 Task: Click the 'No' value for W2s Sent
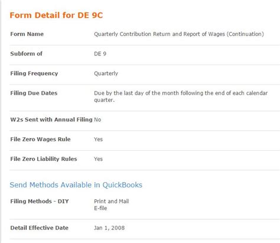coord(97,119)
